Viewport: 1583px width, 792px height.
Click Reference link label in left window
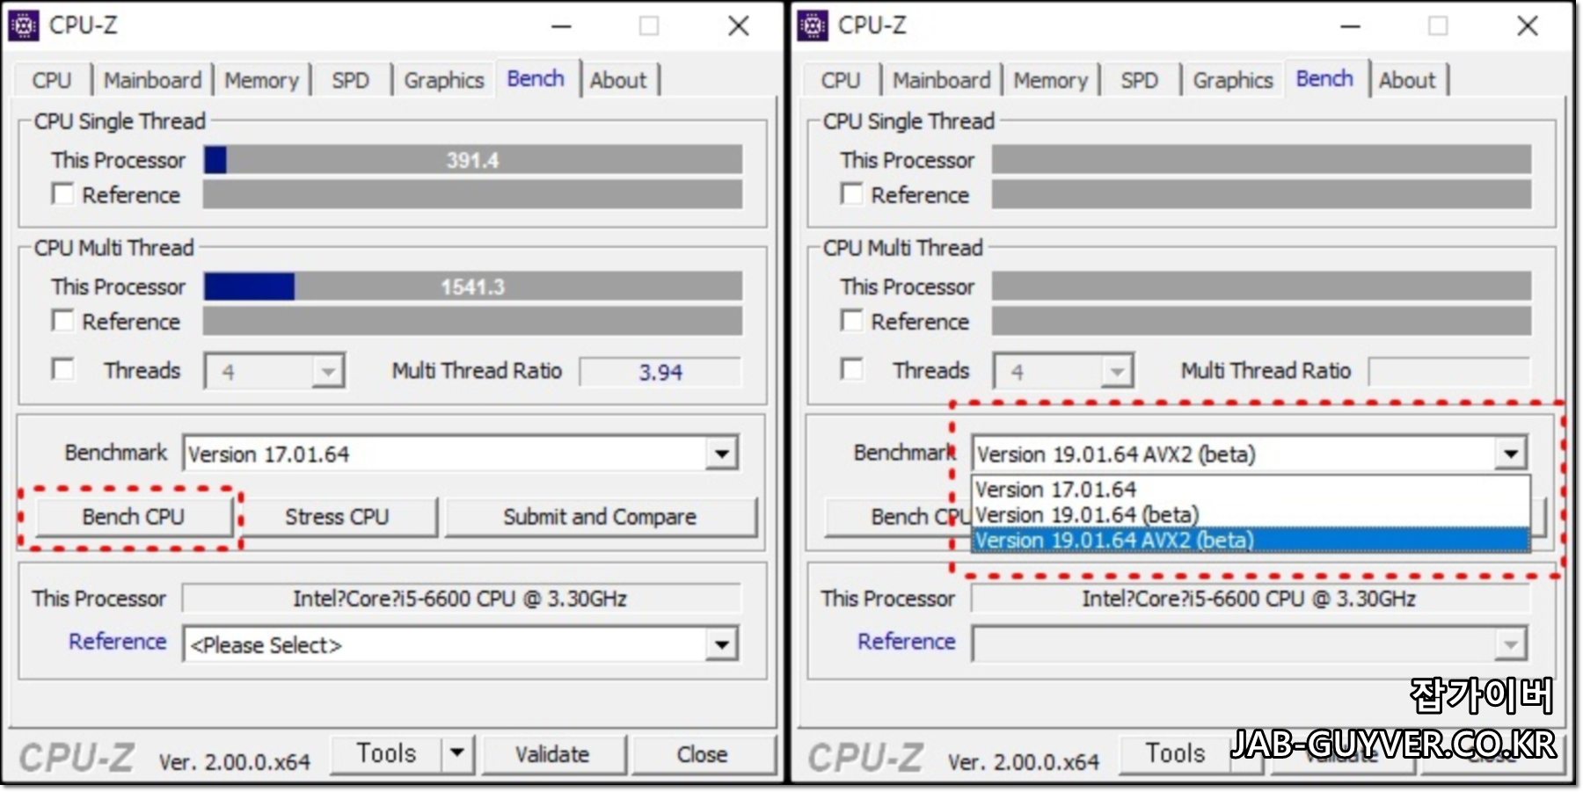(118, 642)
